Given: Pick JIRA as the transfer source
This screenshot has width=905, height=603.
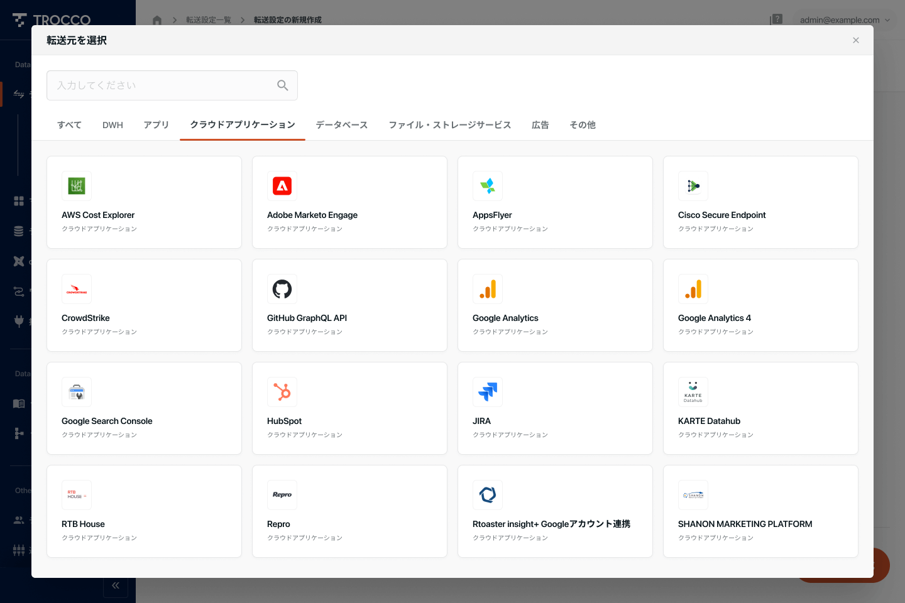Looking at the screenshot, I should click(555, 408).
